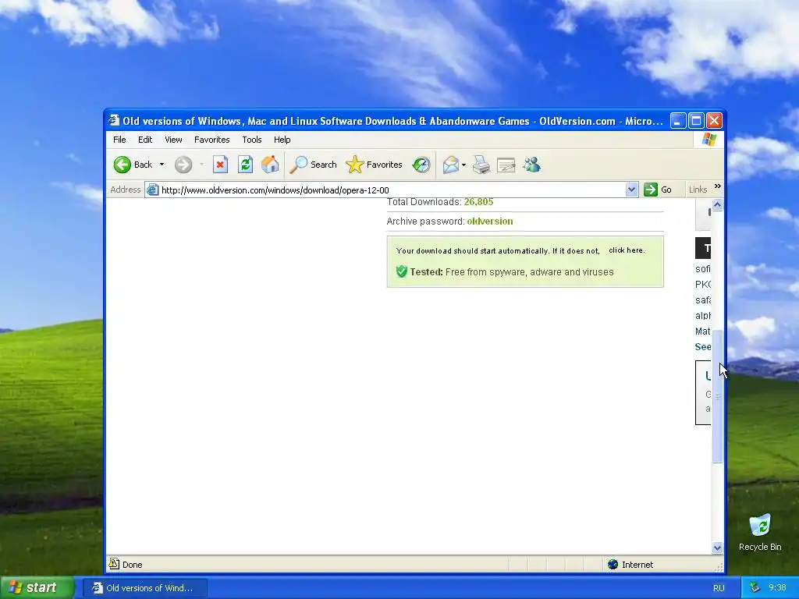The image size is (799, 599).
Task: Expand the Links toolbar chevron
Action: [718, 186]
